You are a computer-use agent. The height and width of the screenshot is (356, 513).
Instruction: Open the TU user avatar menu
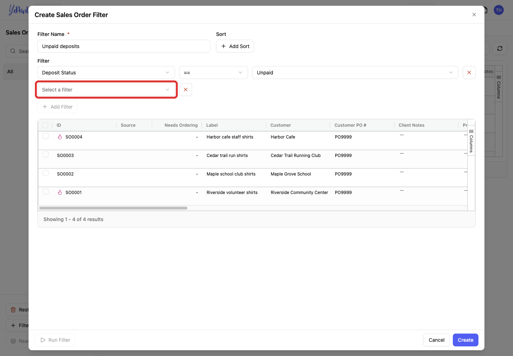point(499,10)
